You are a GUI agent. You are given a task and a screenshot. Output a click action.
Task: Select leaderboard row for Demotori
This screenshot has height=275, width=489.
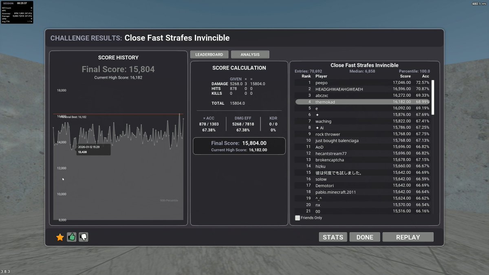pyautogui.click(x=362, y=185)
